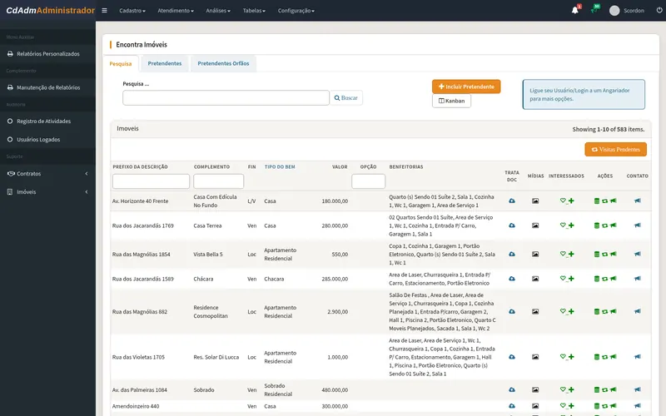Click green plus for Av. Horizonte 40 Frente
This screenshot has width=666, height=416.
(571, 201)
